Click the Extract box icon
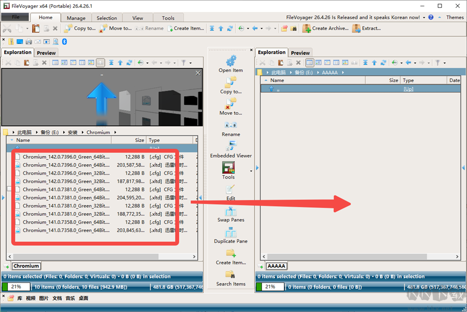Image resolution: width=467 pixels, height=312 pixels. (x=356, y=29)
